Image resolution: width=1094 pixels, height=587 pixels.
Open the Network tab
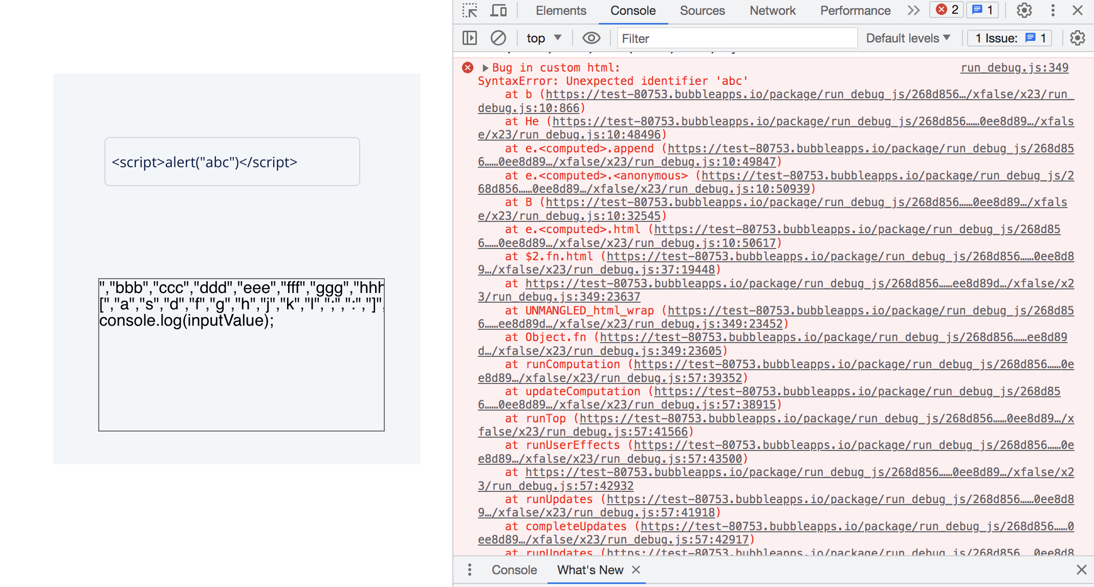[773, 11]
